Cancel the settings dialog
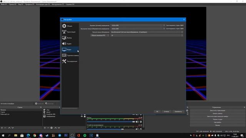Screen dimensions: 246x138 [x=166, y=112]
